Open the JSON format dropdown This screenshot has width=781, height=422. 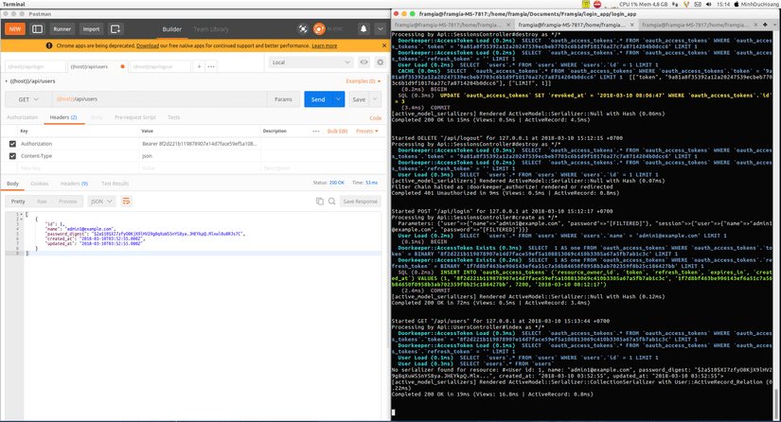(x=100, y=202)
